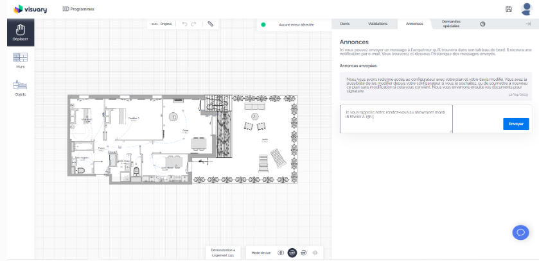Open the '1121 - Original' plan selector
The width and height of the screenshot is (539, 261).
pos(162,24)
